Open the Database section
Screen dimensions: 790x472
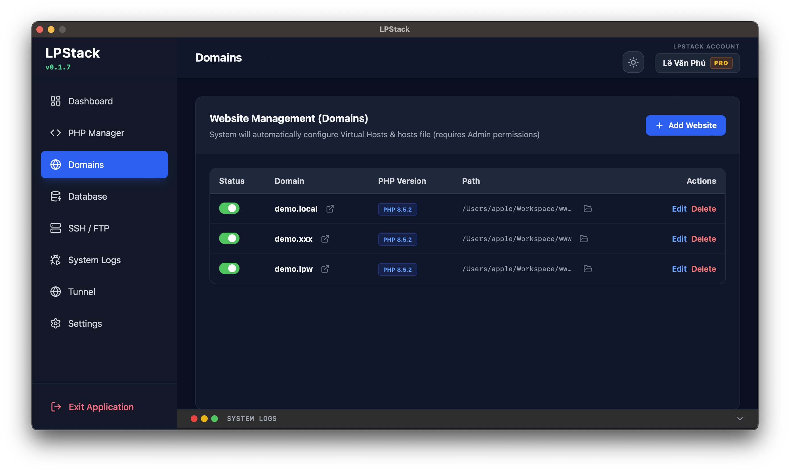87,196
